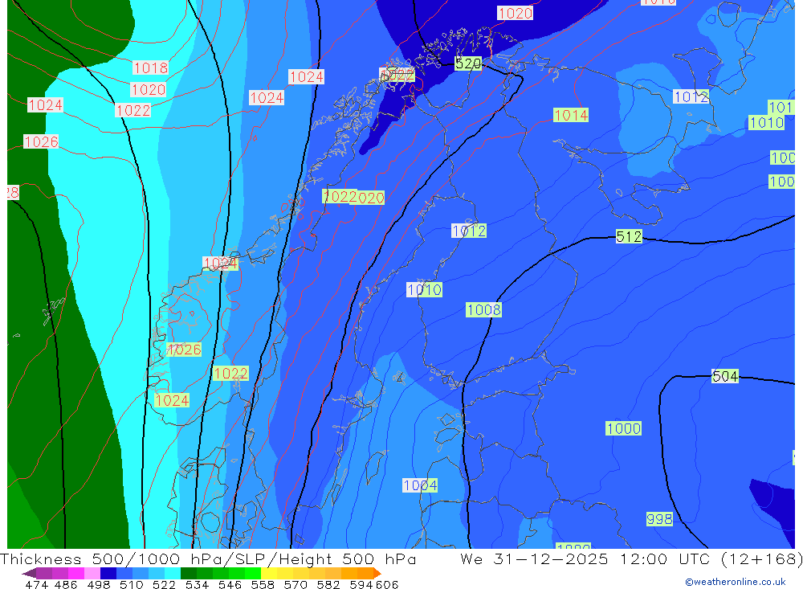This screenshot has width=803, height=589.
Task: Click the 520 height contour label
Action: (468, 63)
